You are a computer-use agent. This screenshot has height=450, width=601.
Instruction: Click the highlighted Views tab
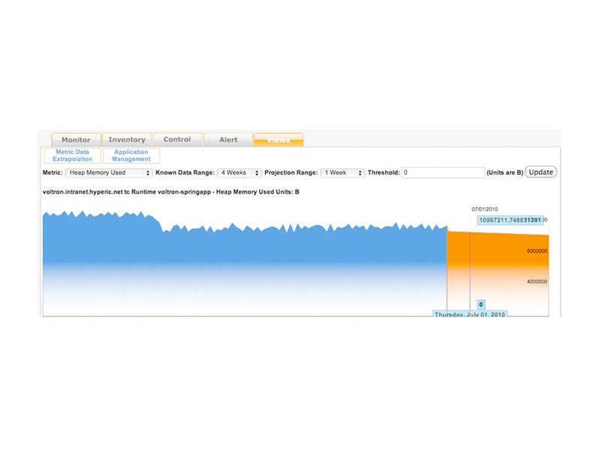tap(279, 139)
